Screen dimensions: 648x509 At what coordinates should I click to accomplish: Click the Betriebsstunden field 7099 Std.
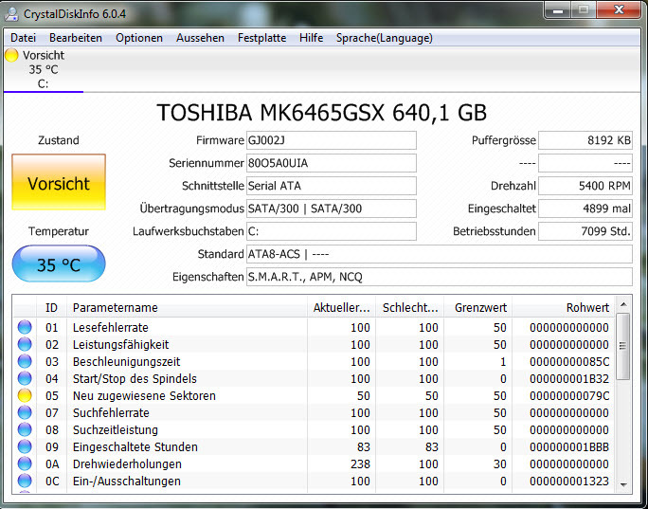coord(585,231)
